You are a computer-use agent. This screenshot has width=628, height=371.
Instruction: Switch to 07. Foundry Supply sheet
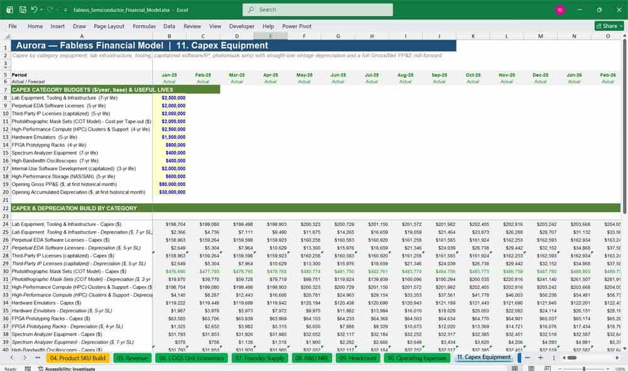coord(260,358)
